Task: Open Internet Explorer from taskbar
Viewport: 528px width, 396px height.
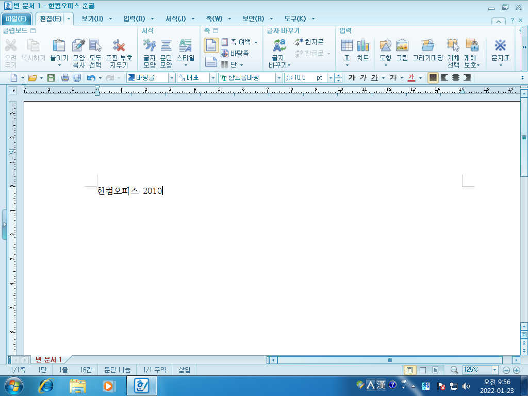Action: tap(46, 386)
